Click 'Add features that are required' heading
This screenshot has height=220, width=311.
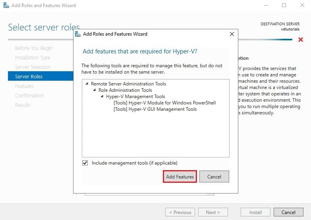(x=140, y=51)
